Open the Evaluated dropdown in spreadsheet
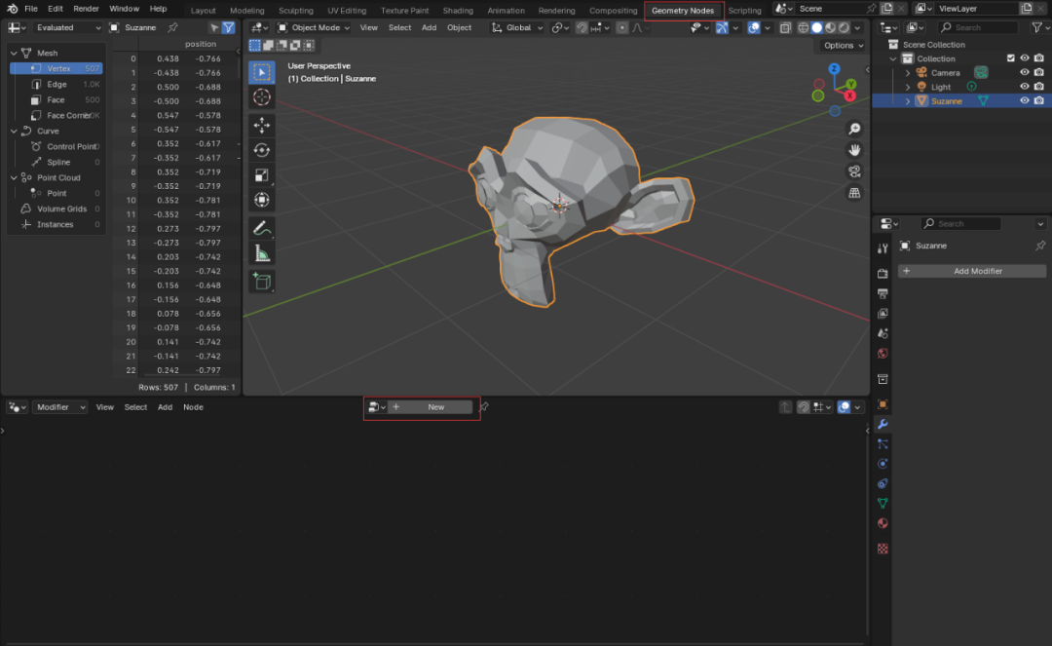Screen dimensions: 1052x646 coord(68,27)
